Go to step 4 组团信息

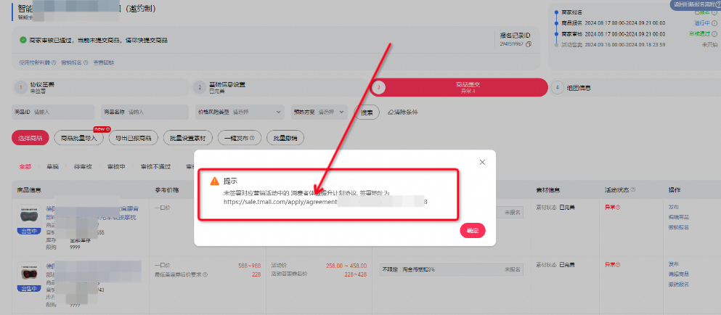(635, 87)
